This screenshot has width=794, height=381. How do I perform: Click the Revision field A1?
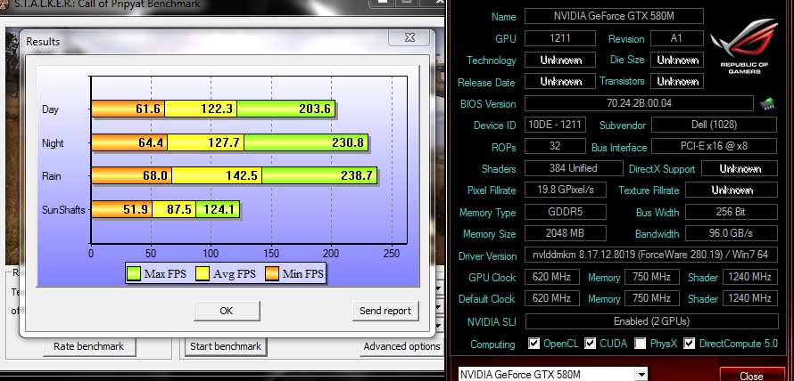(677, 38)
